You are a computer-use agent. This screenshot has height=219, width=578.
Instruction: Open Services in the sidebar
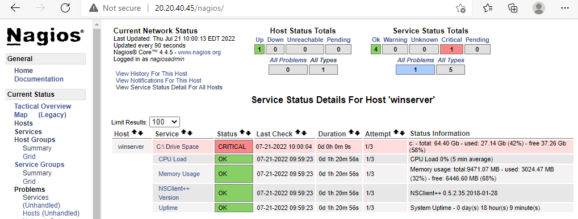point(28,131)
